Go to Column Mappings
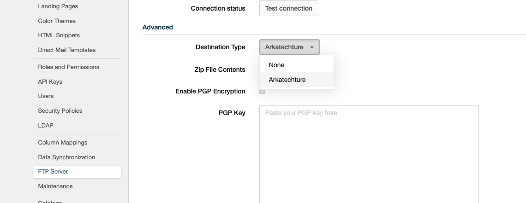This screenshot has width=526, height=203. click(x=62, y=142)
